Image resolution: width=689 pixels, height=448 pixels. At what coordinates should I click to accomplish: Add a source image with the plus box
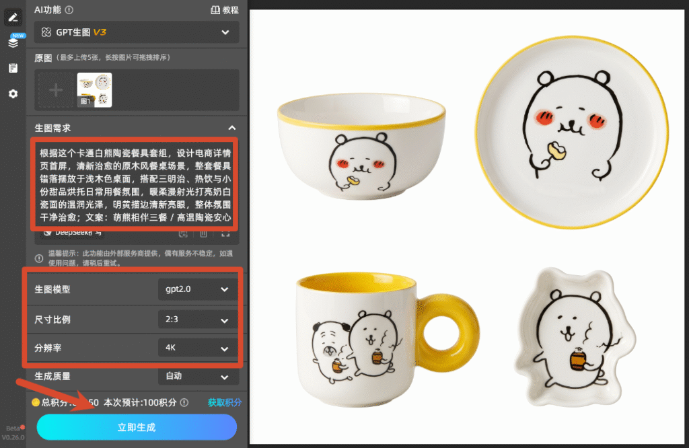pos(55,90)
